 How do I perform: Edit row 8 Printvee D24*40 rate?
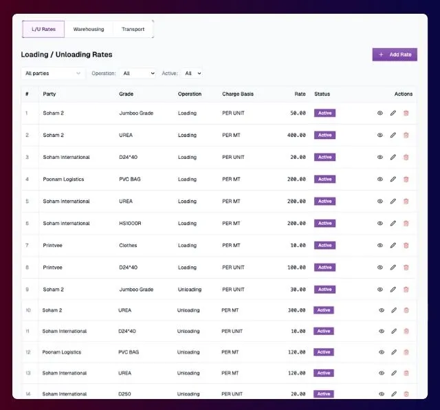(393, 268)
